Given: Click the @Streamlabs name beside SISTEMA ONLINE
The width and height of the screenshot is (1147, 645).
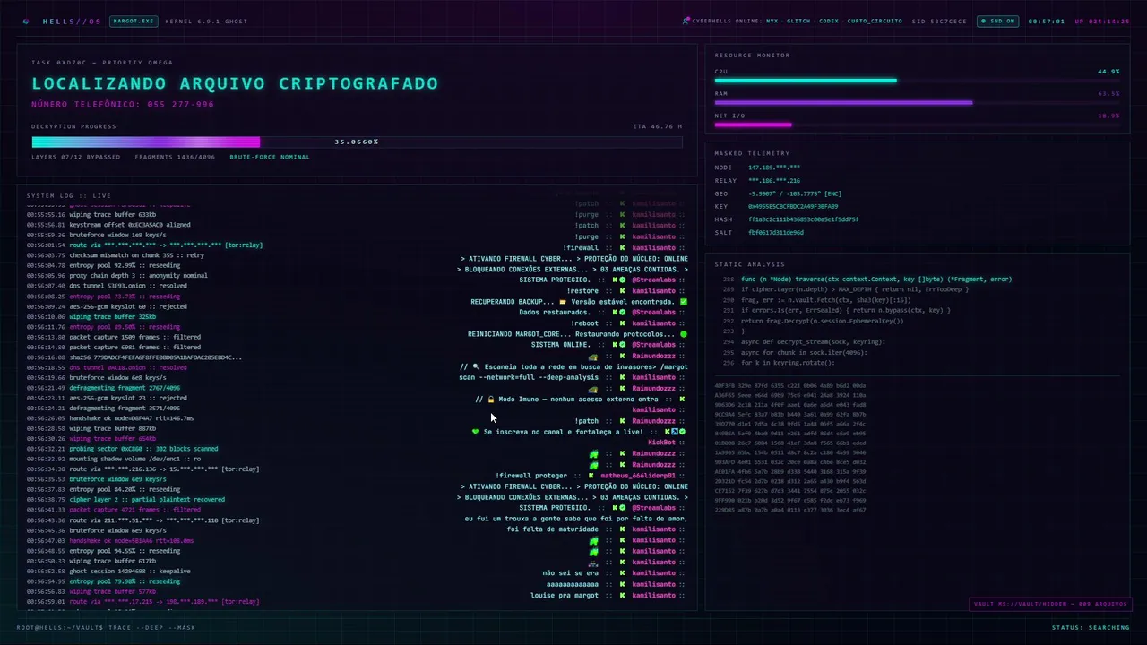Looking at the screenshot, I should (x=655, y=345).
